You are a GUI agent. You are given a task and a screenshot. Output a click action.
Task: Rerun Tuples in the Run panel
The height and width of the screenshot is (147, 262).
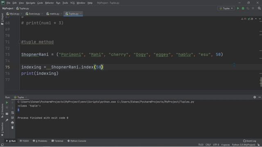pos(7,102)
